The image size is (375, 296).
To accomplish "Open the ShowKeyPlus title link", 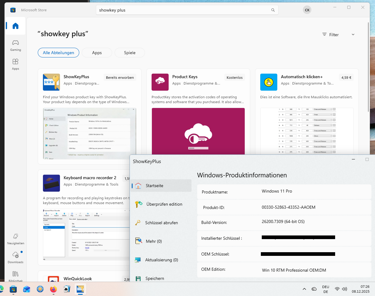I will [76, 77].
